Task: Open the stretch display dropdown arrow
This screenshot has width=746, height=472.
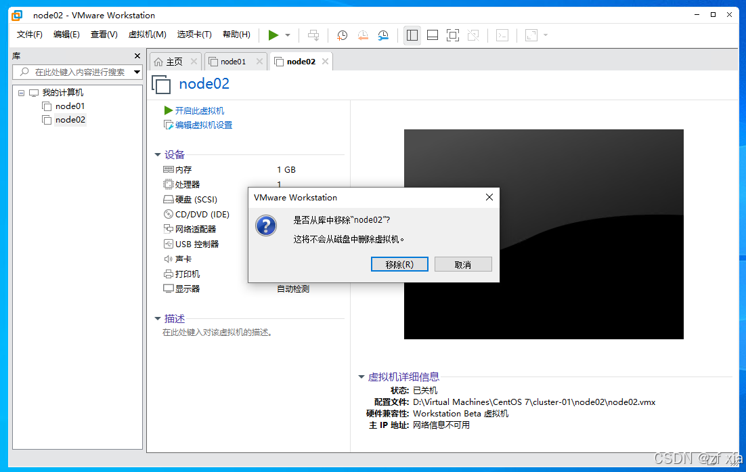Action: (545, 35)
